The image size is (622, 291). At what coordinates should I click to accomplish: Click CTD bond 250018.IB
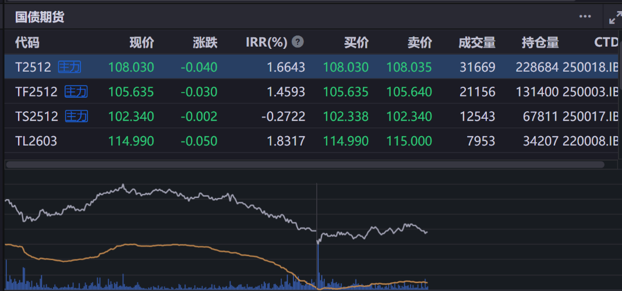point(591,67)
